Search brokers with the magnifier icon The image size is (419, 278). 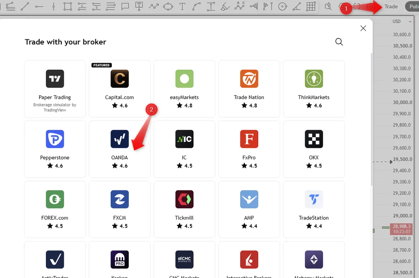pos(339,42)
